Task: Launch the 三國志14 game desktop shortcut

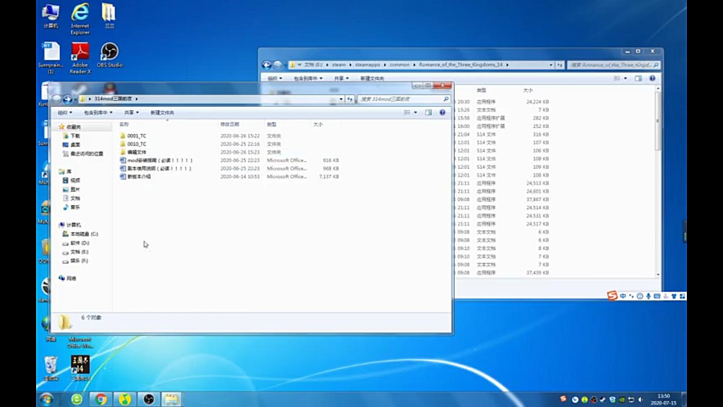Action: [80, 368]
